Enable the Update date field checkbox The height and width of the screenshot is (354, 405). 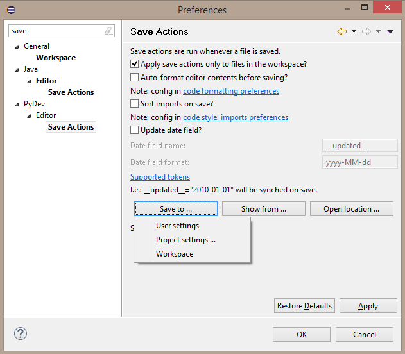point(134,130)
